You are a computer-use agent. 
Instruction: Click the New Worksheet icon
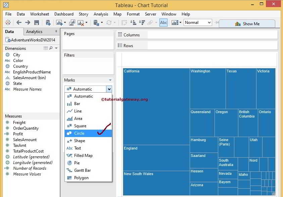59,23
